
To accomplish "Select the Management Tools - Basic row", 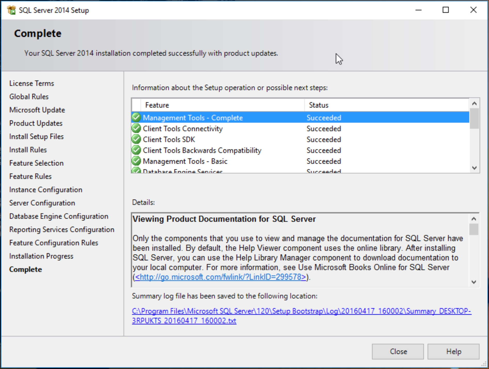I will pos(300,161).
